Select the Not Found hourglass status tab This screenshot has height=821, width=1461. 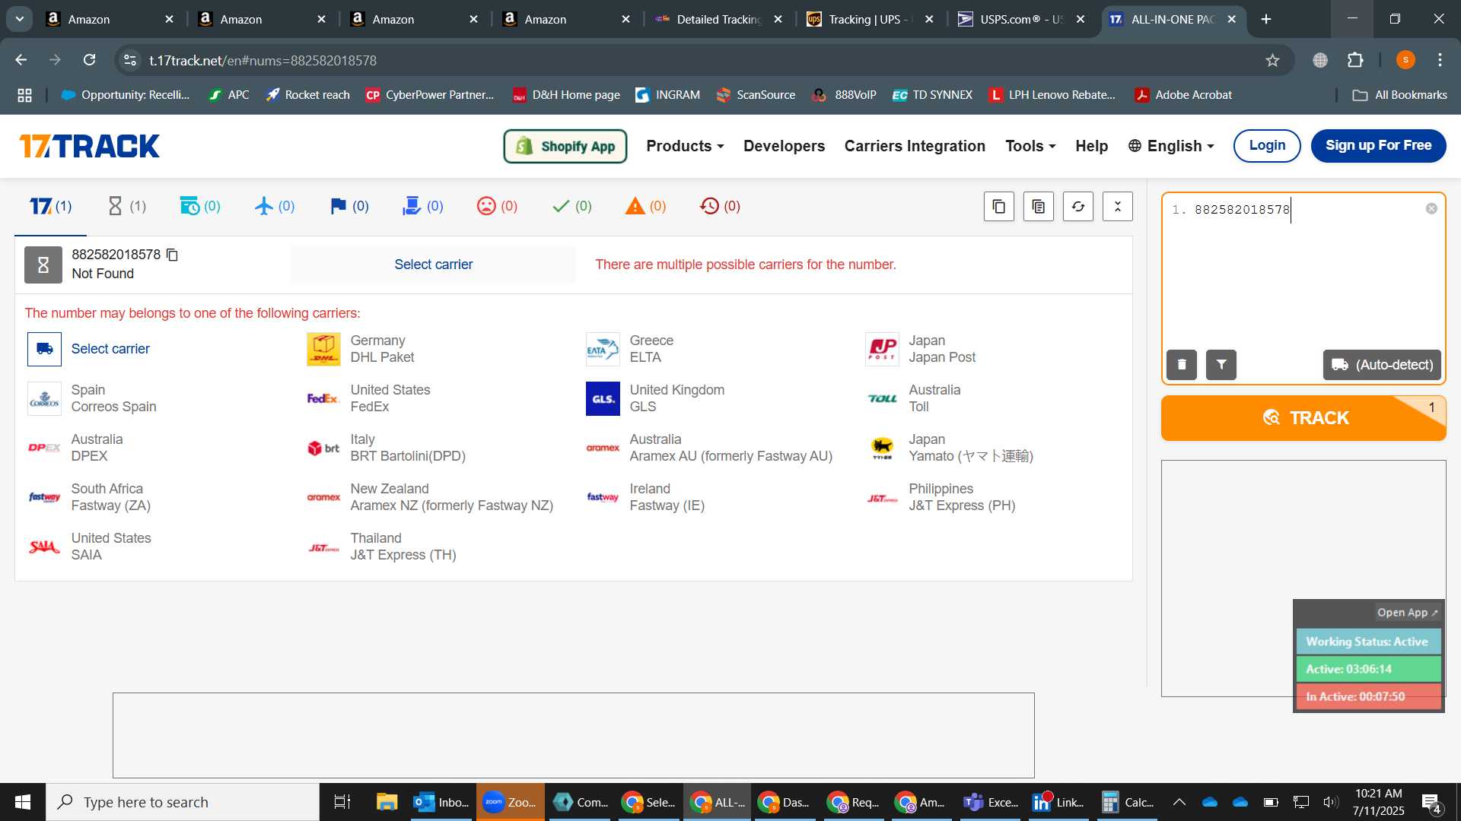[x=126, y=206]
